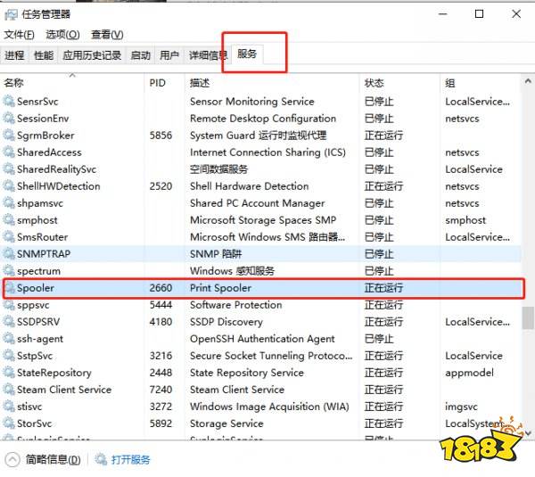Click the shpamsvc service icon

pos(9,203)
